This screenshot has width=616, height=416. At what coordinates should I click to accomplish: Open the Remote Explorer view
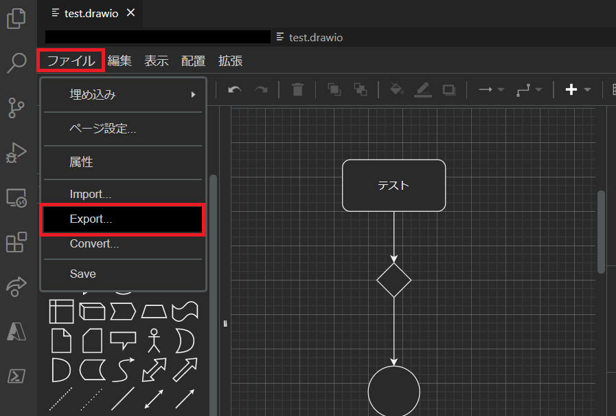(16, 198)
